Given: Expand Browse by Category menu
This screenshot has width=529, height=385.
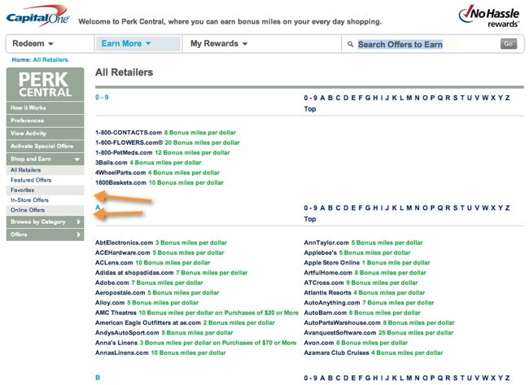Looking at the screenshot, I should point(46,221).
